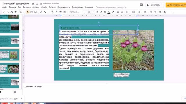This screenshot has height=104, width=186.
Task: Open the Настройки Доступа sharing button
Action: (176, 5)
